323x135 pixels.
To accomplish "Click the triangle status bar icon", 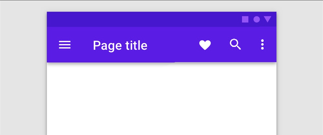I will 267,19.
